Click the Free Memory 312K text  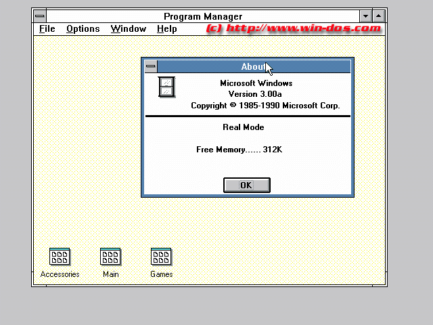[x=239, y=150]
